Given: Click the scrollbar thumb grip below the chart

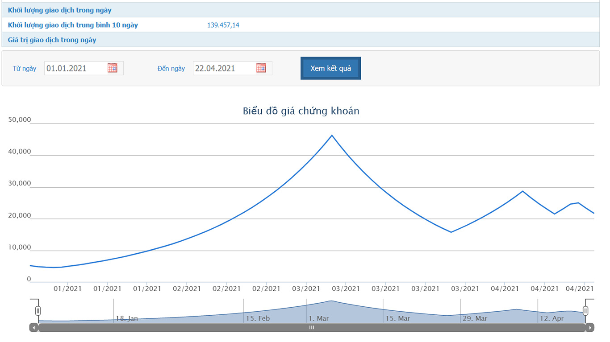Looking at the screenshot, I should pyautogui.click(x=312, y=328).
